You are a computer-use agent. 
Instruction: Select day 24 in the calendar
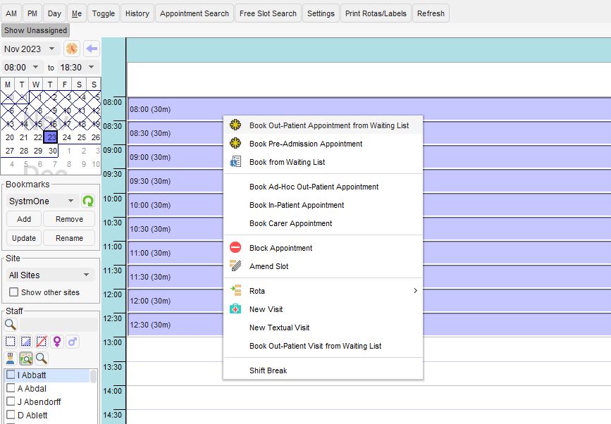click(x=67, y=137)
